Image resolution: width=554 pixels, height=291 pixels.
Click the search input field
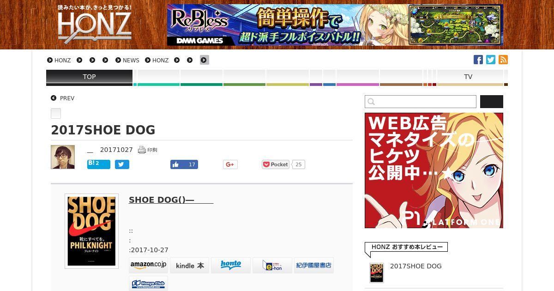pos(421,102)
